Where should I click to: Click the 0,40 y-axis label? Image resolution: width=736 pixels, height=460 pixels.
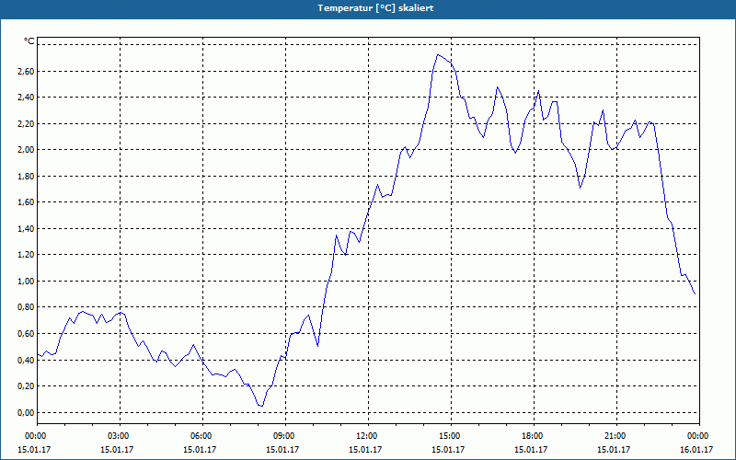pyautogui.click(x=27, y=360)
